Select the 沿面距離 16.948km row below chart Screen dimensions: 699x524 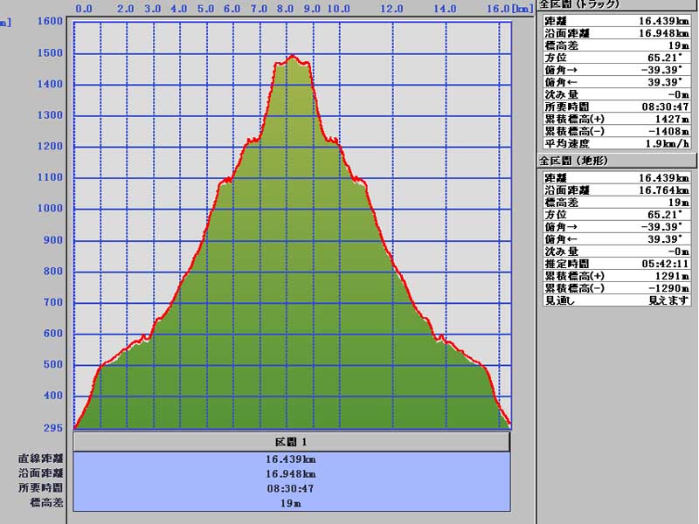(x=291, y=473)
